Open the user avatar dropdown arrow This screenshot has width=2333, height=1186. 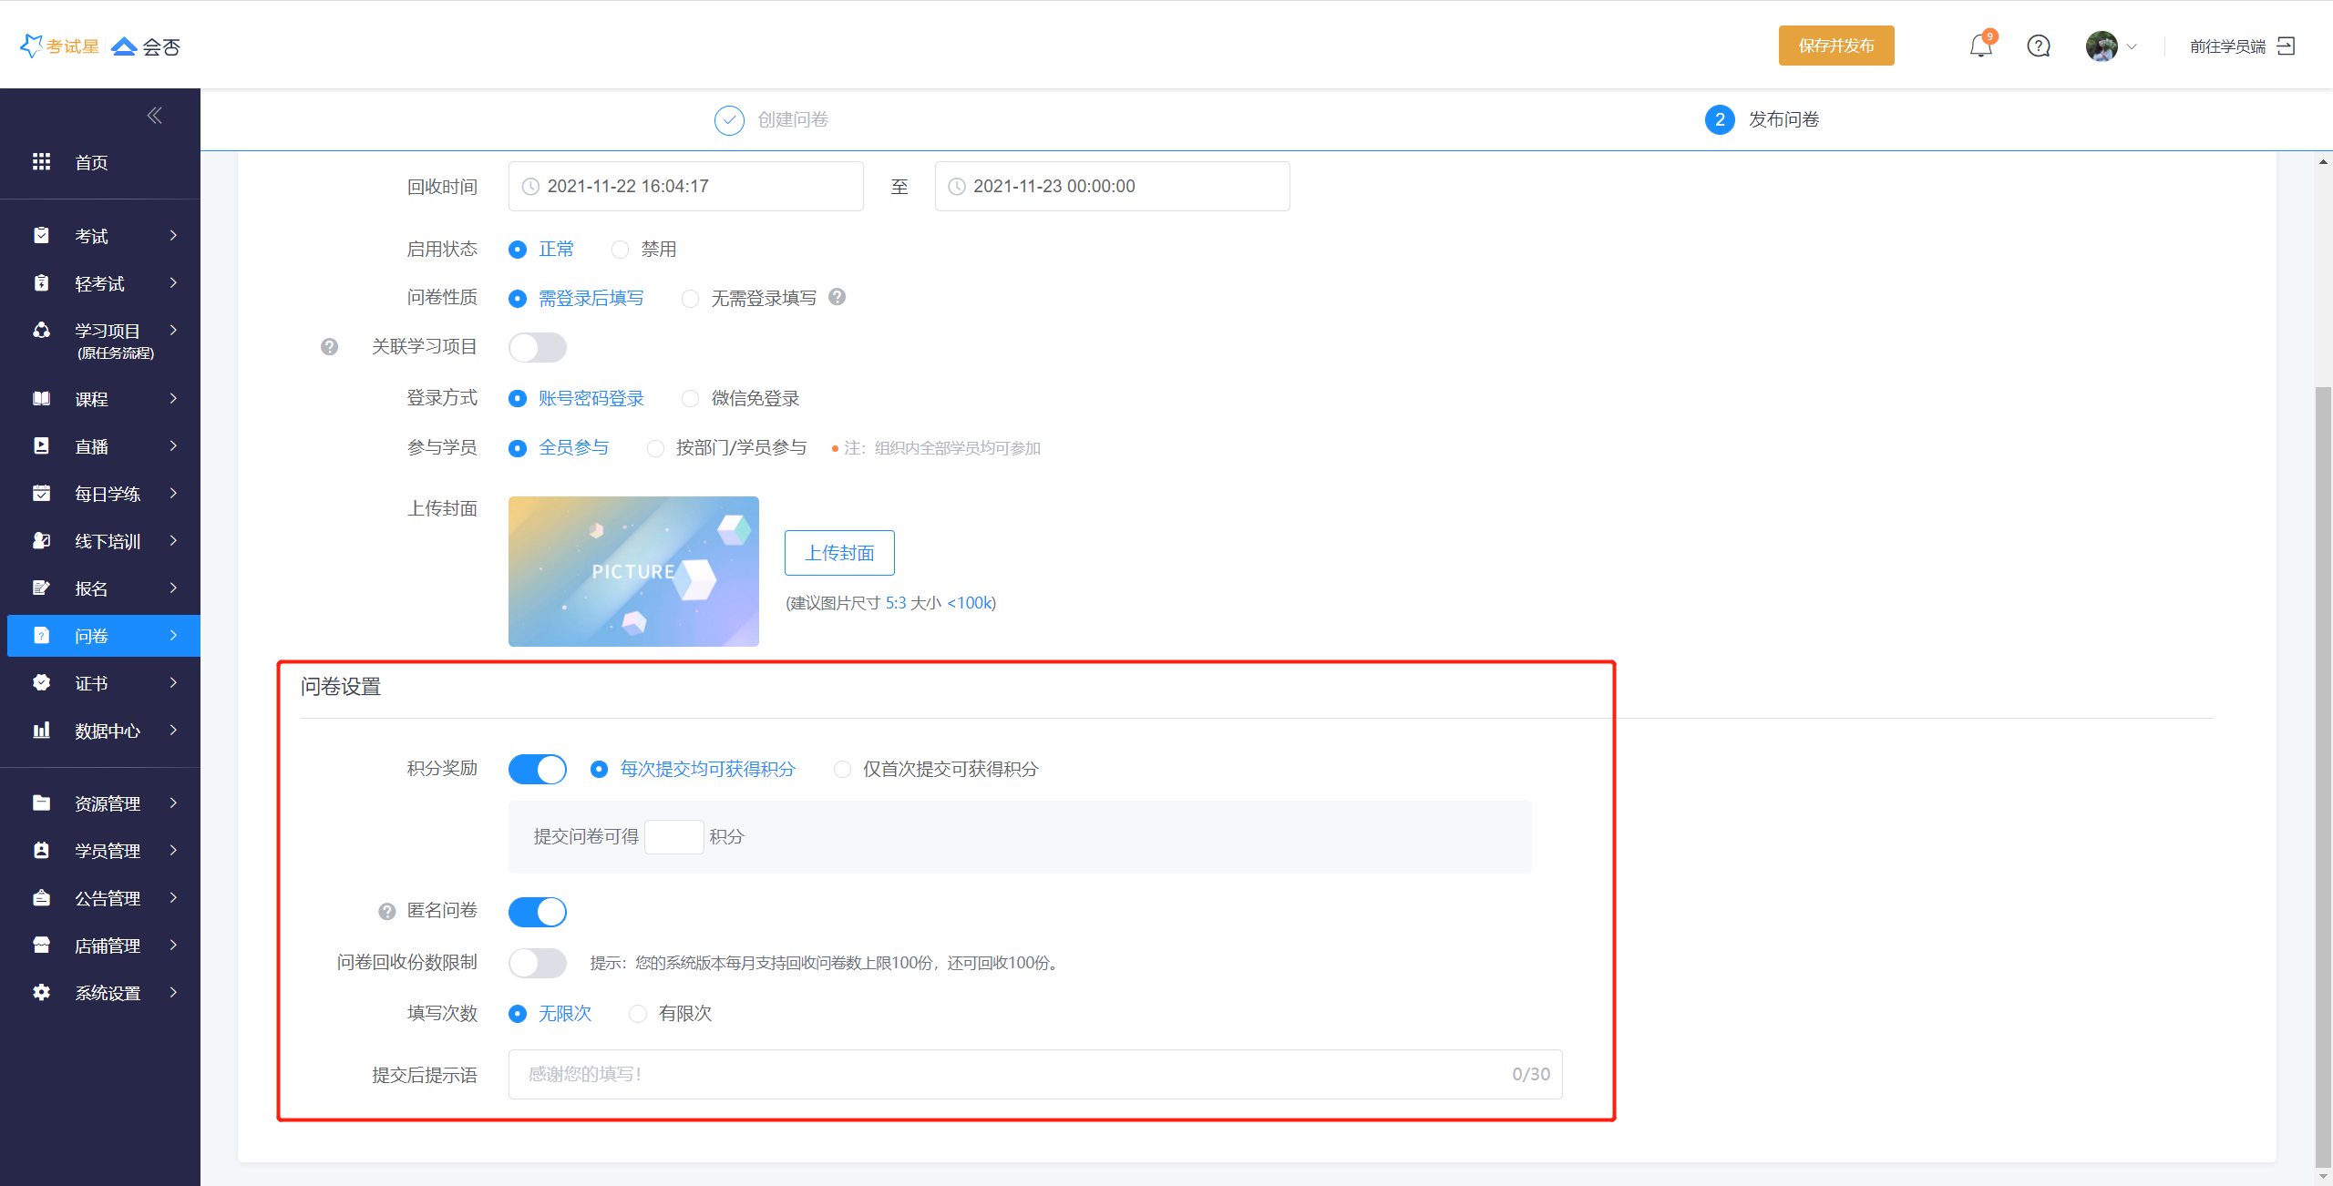(2132, 46)
